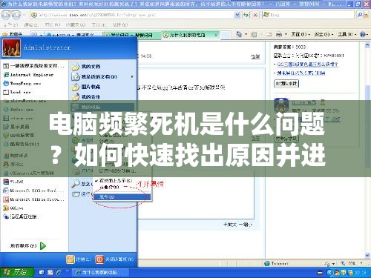371x278 pixels.
Task: Click the IE quick launch icon in taskbar
Action: [x=59, y=273]
